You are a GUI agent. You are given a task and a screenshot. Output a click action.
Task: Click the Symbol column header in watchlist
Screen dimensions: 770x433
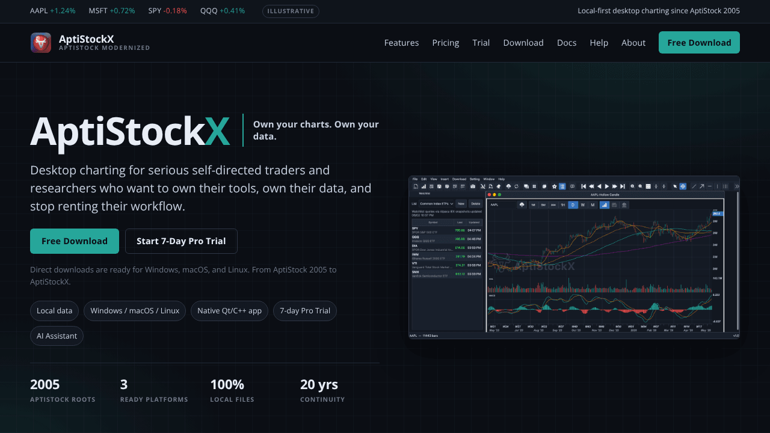(433, 223)
